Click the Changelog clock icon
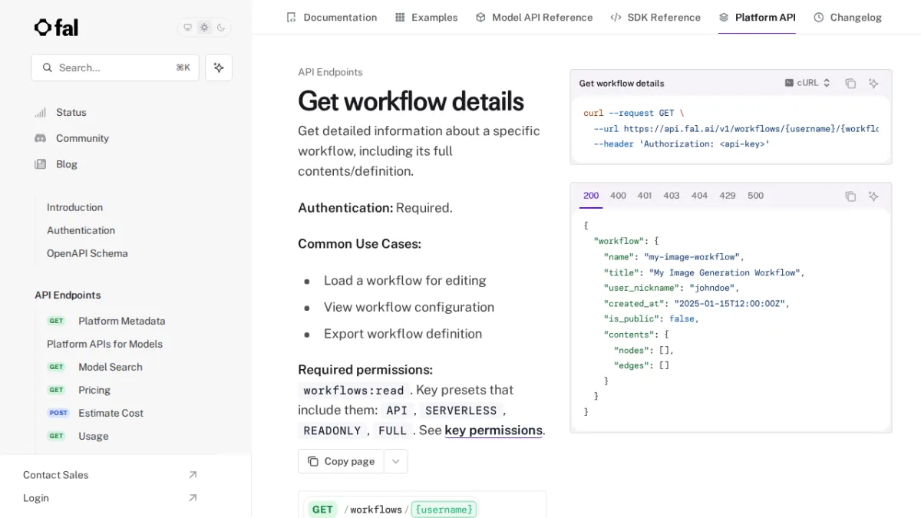Screen dimensions: 921x518 (819, 17)
